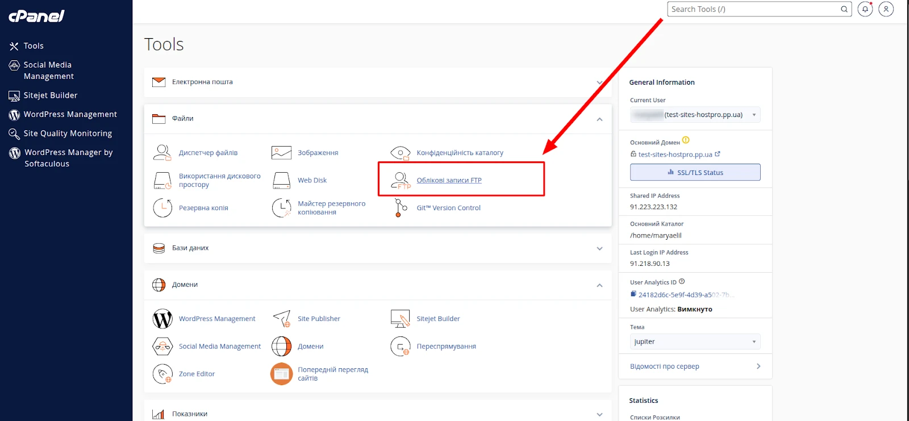Click the help icon next to User Analytics ID
The image size is (909, 421).
[682, 281]
